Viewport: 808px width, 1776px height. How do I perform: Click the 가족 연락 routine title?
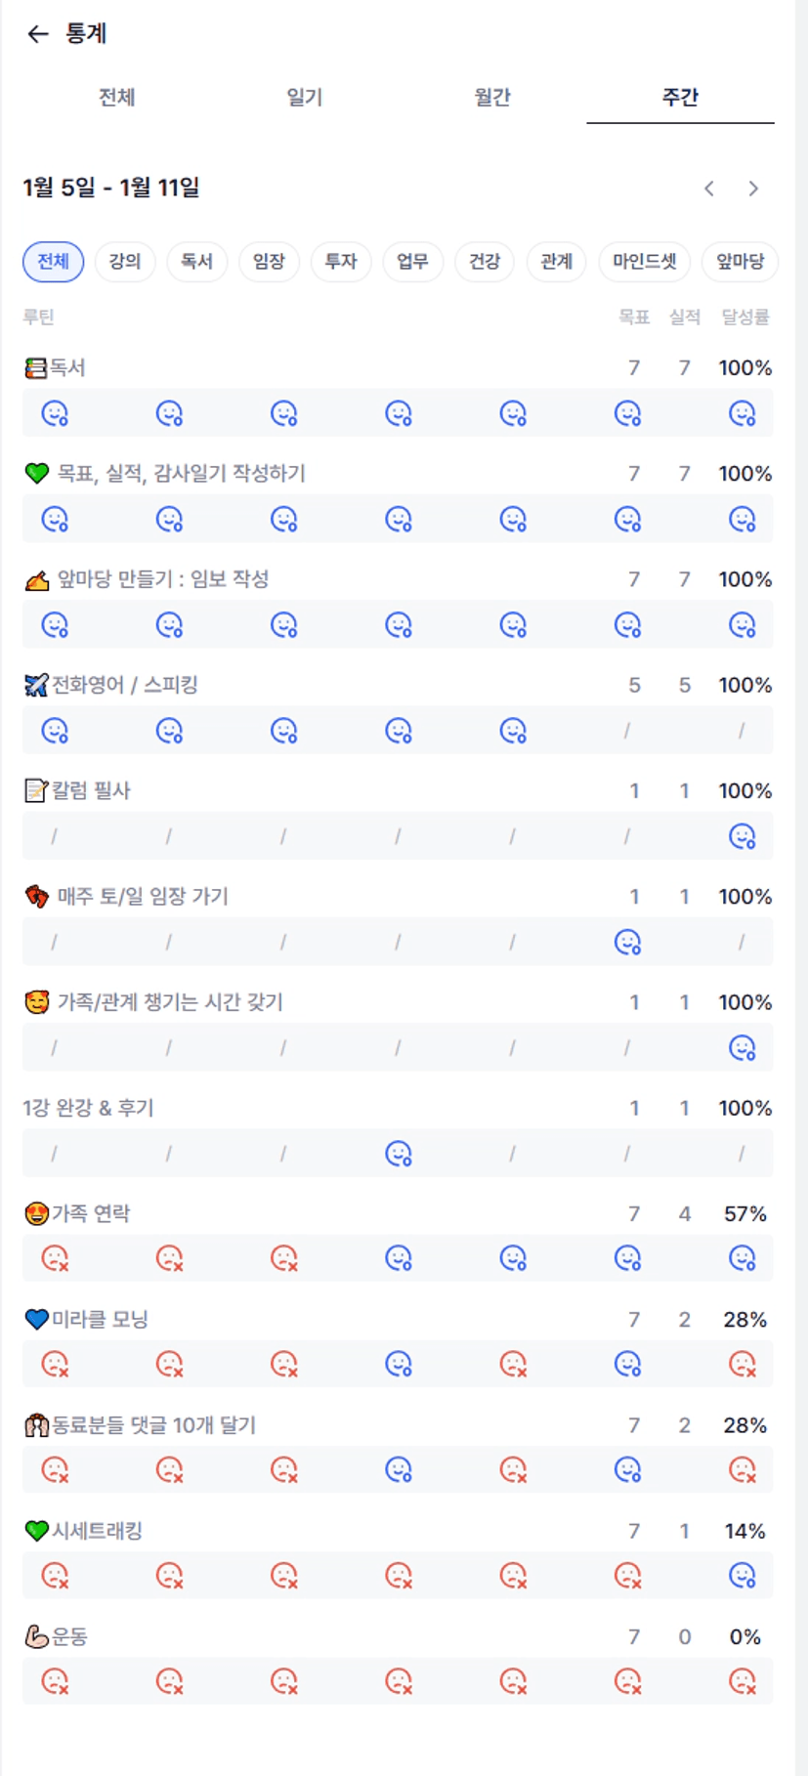click(91, 1214)
